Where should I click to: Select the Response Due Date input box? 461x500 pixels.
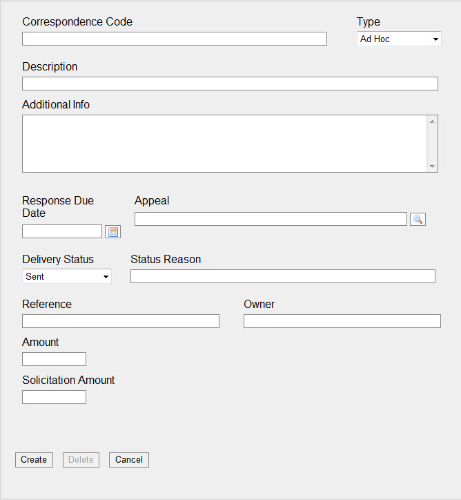point(62,231)
